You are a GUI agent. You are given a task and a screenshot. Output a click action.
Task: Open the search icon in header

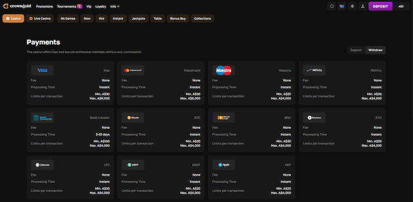point(332,6)
